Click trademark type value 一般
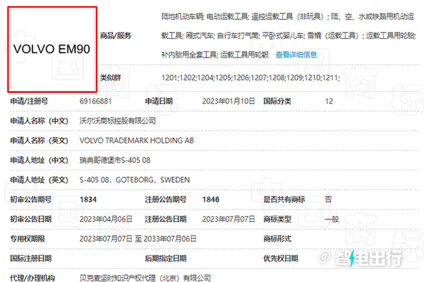424x282 pixels. [332, 219]
